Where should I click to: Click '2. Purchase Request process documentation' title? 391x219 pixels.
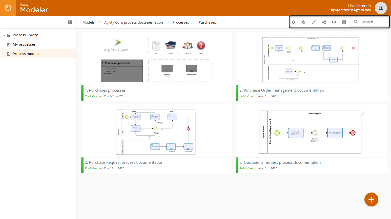click(x=124, y=162)
